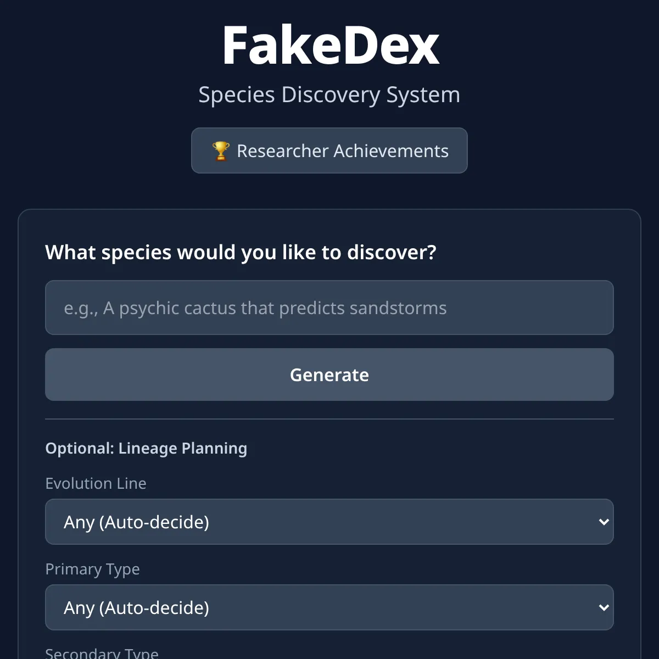
Task: Click the Species Discovery System subtitle
Action: 329,94
